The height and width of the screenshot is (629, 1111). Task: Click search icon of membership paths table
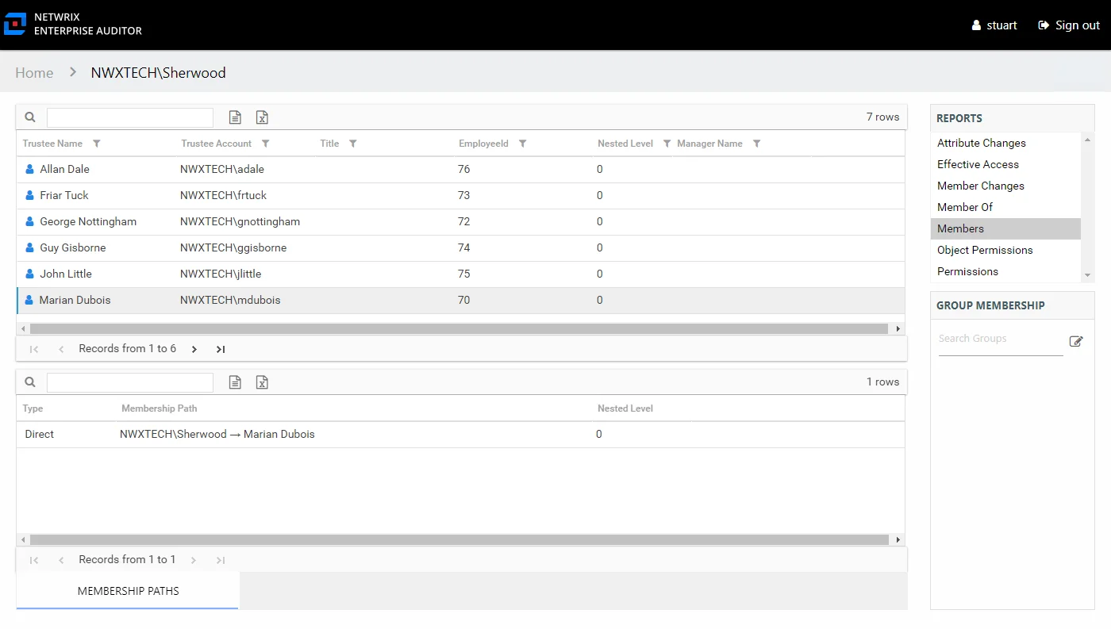[30, 382]
